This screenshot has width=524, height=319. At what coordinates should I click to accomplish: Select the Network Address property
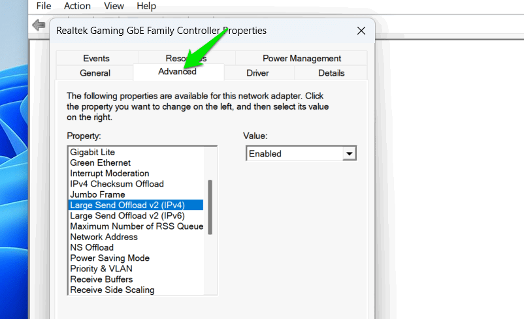coord(104,237)
